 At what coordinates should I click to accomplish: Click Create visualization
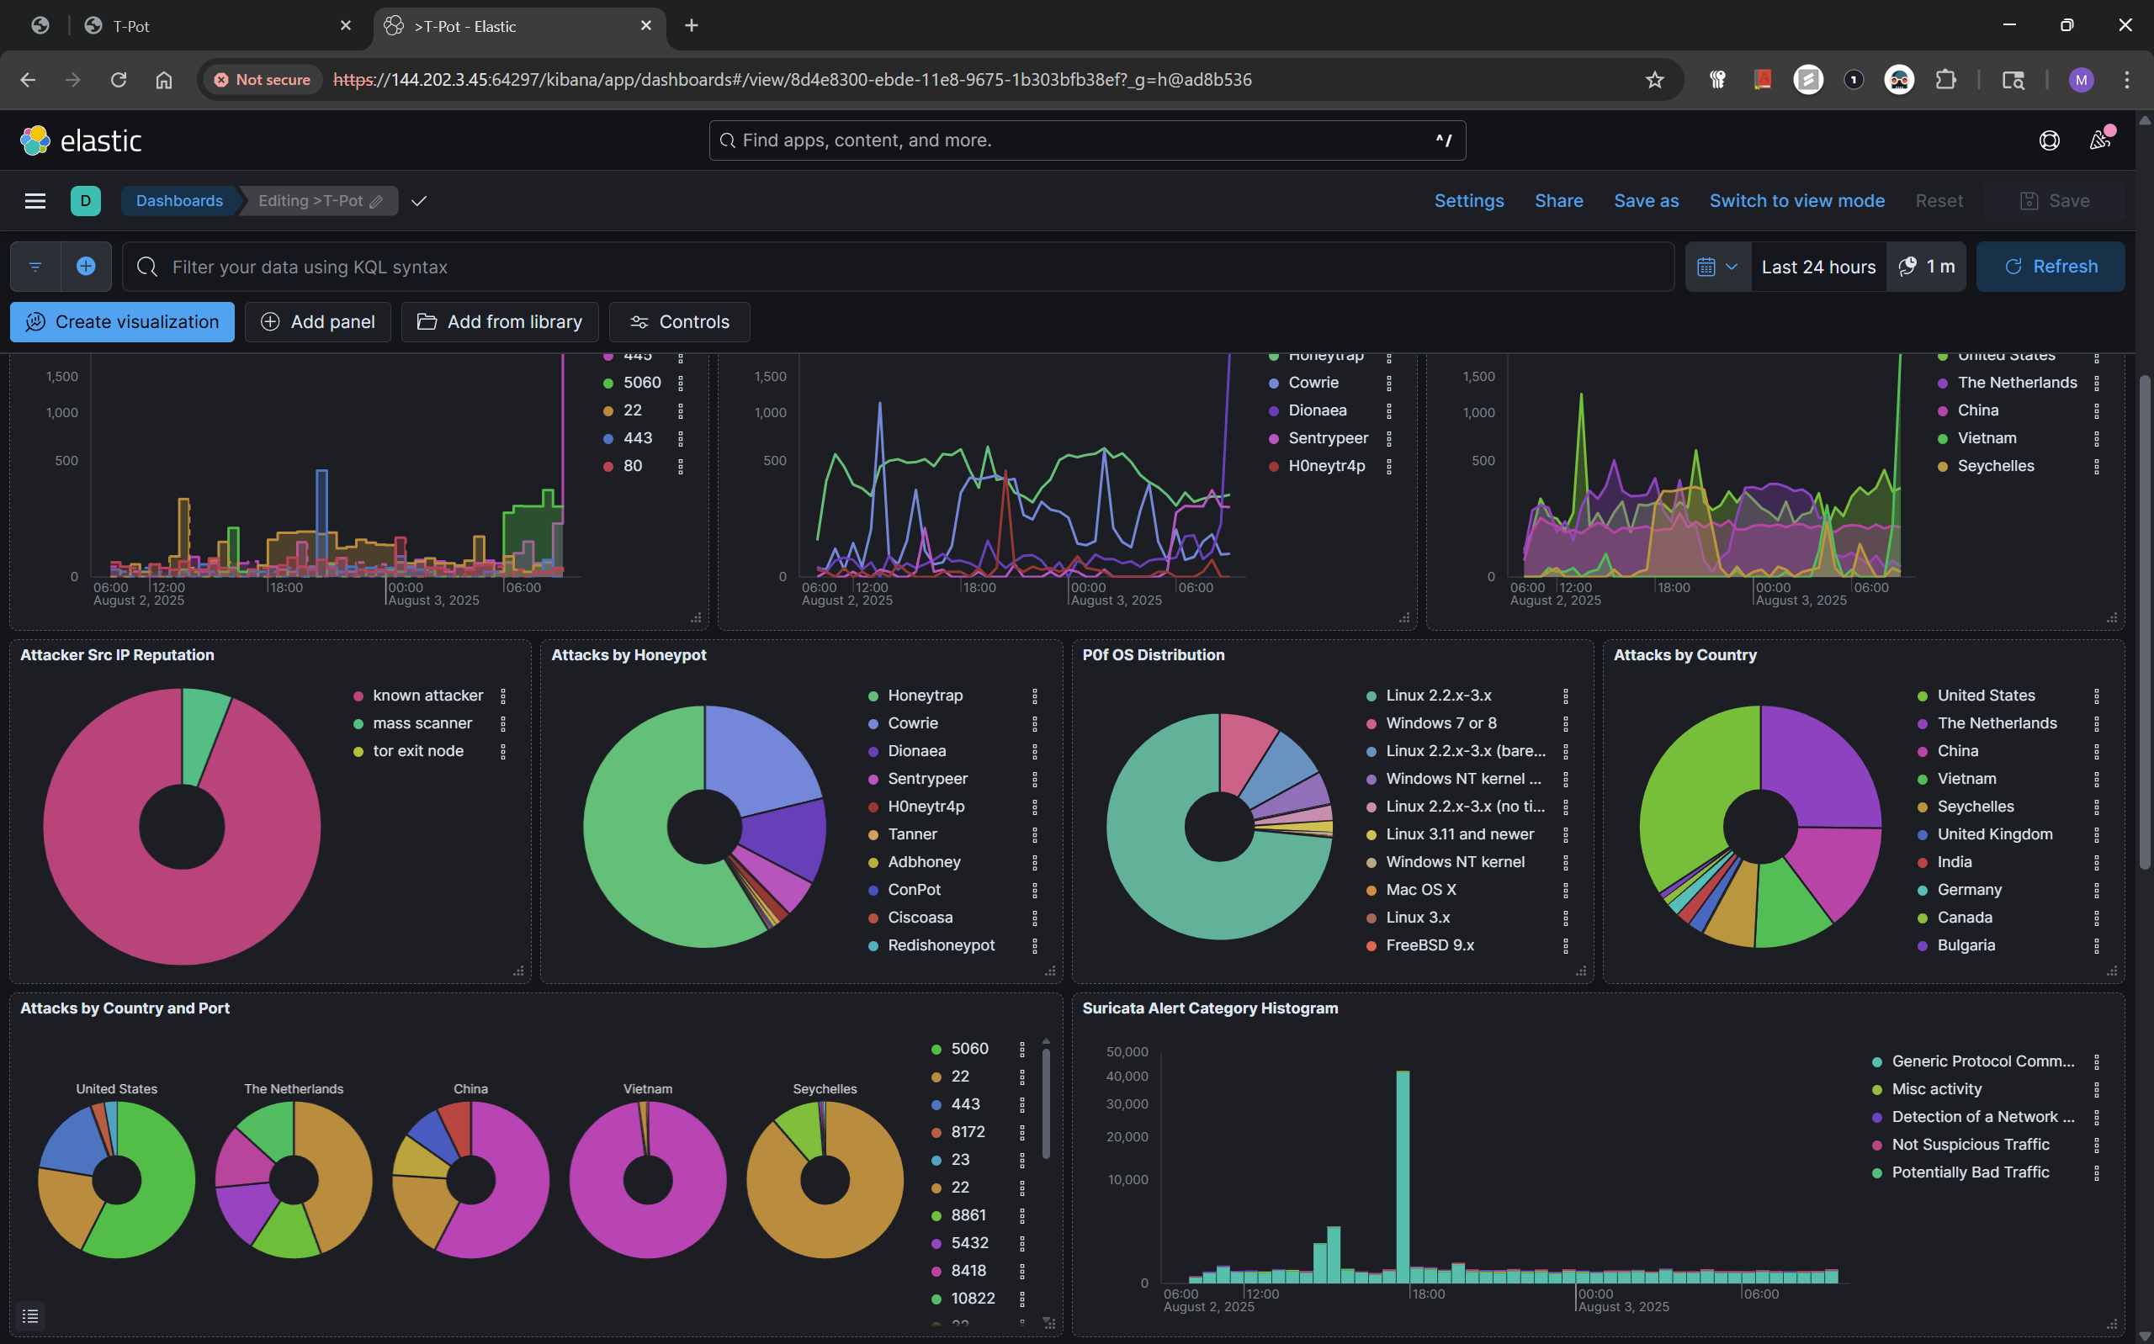[123, 322]
